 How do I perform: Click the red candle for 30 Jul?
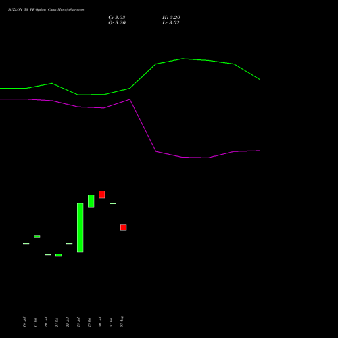(x=102, y=195)
